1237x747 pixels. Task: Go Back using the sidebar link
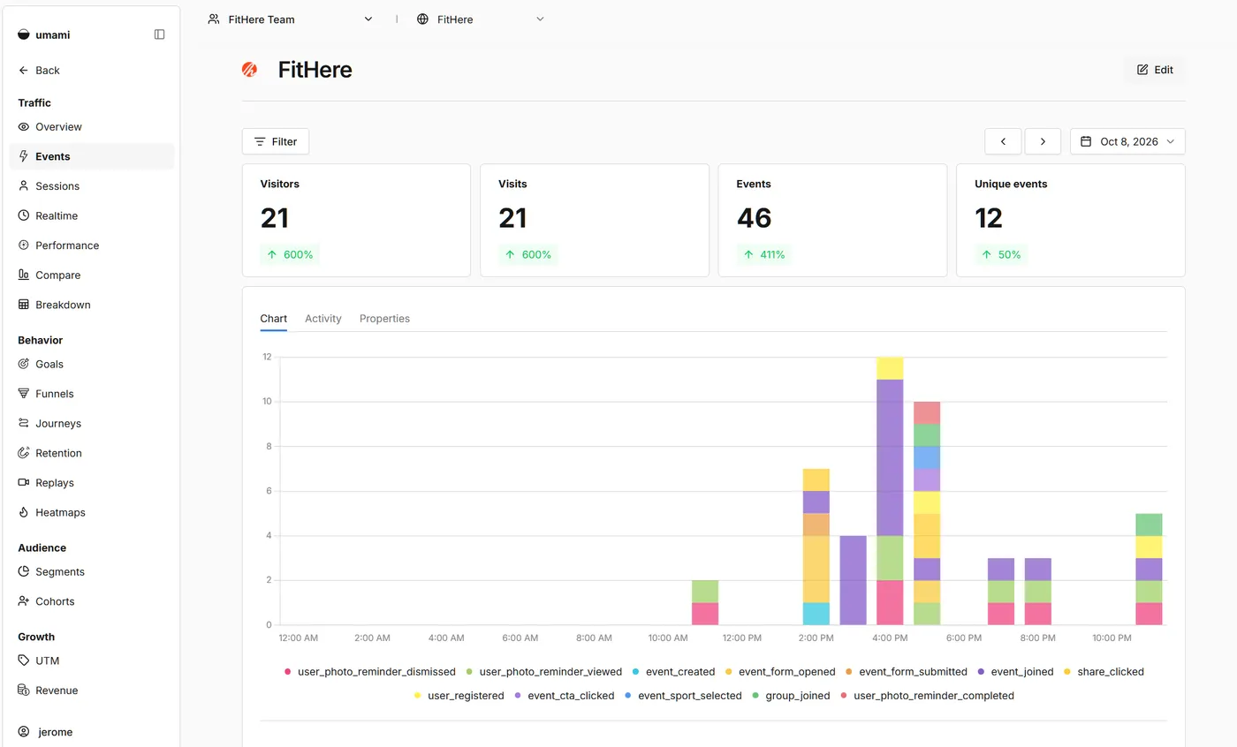(x=39, y=71)
